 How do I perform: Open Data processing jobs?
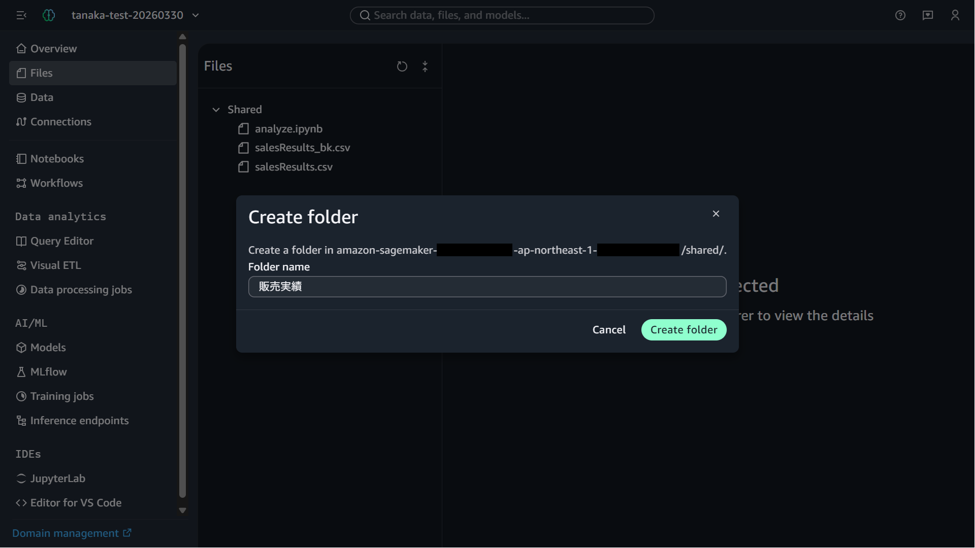click(93, 290)
